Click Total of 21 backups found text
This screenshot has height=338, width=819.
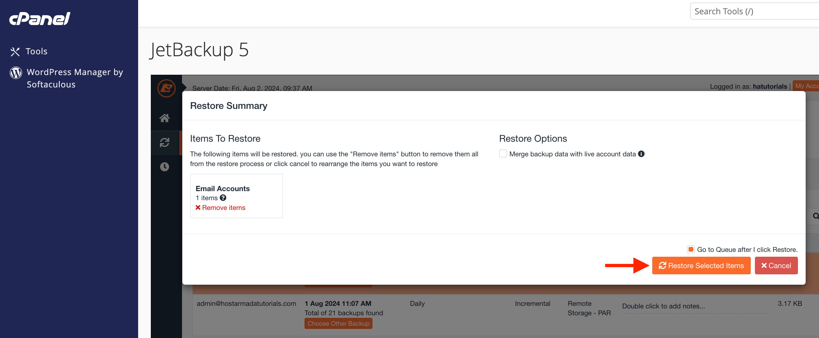(x=344, y=313)
